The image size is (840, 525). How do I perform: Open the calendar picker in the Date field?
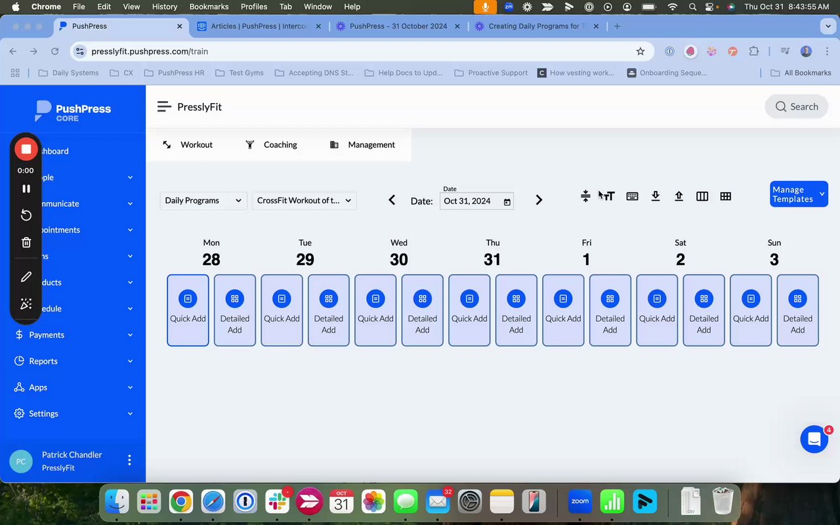[x=507, y=201]
